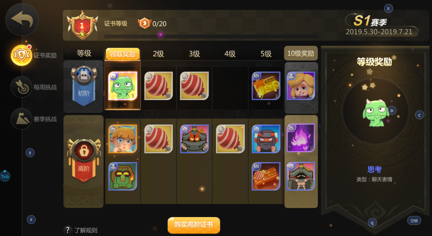Image resolution: width=432 pixels, height=236 pixels.
Task: Click the 初阶 tier banner
Action: click(x=84, y=86)
